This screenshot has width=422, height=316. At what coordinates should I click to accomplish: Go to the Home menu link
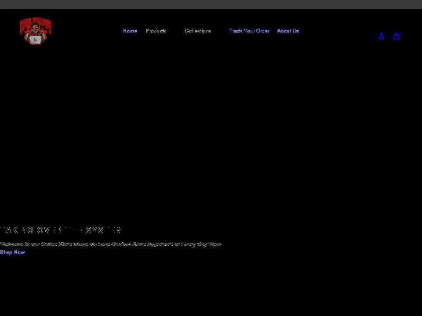(130, 31)
